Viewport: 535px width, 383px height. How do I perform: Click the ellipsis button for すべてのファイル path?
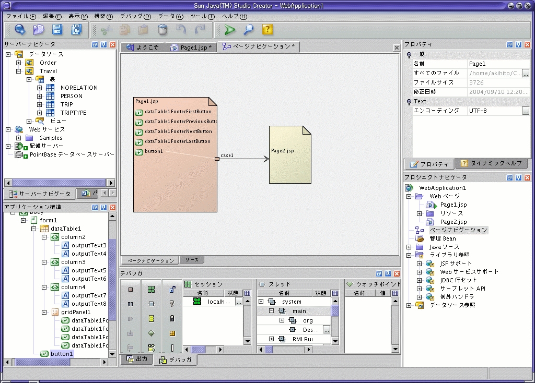point(526,73)
